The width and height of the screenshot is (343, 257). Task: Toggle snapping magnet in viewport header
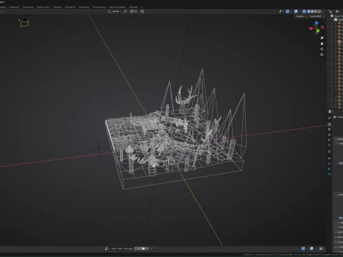pos(131,11)
